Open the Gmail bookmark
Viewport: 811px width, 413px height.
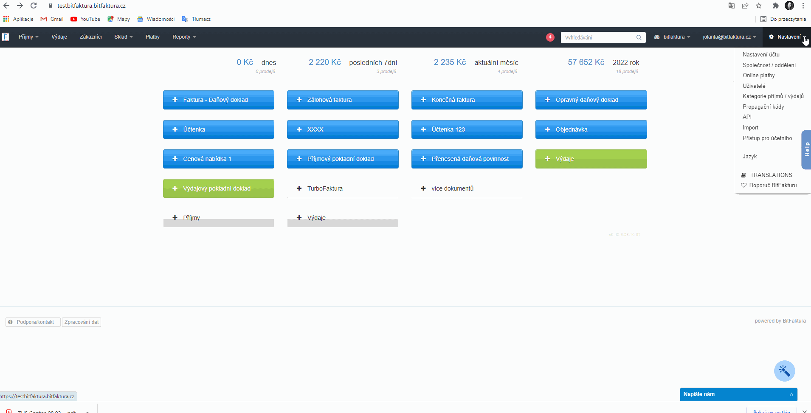52,19
